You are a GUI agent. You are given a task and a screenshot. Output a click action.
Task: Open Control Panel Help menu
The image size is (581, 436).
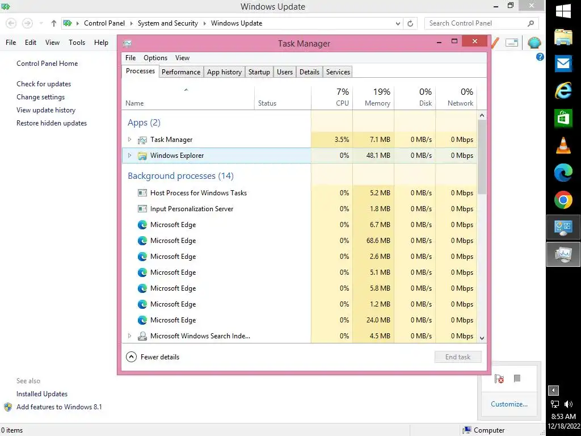101,43
